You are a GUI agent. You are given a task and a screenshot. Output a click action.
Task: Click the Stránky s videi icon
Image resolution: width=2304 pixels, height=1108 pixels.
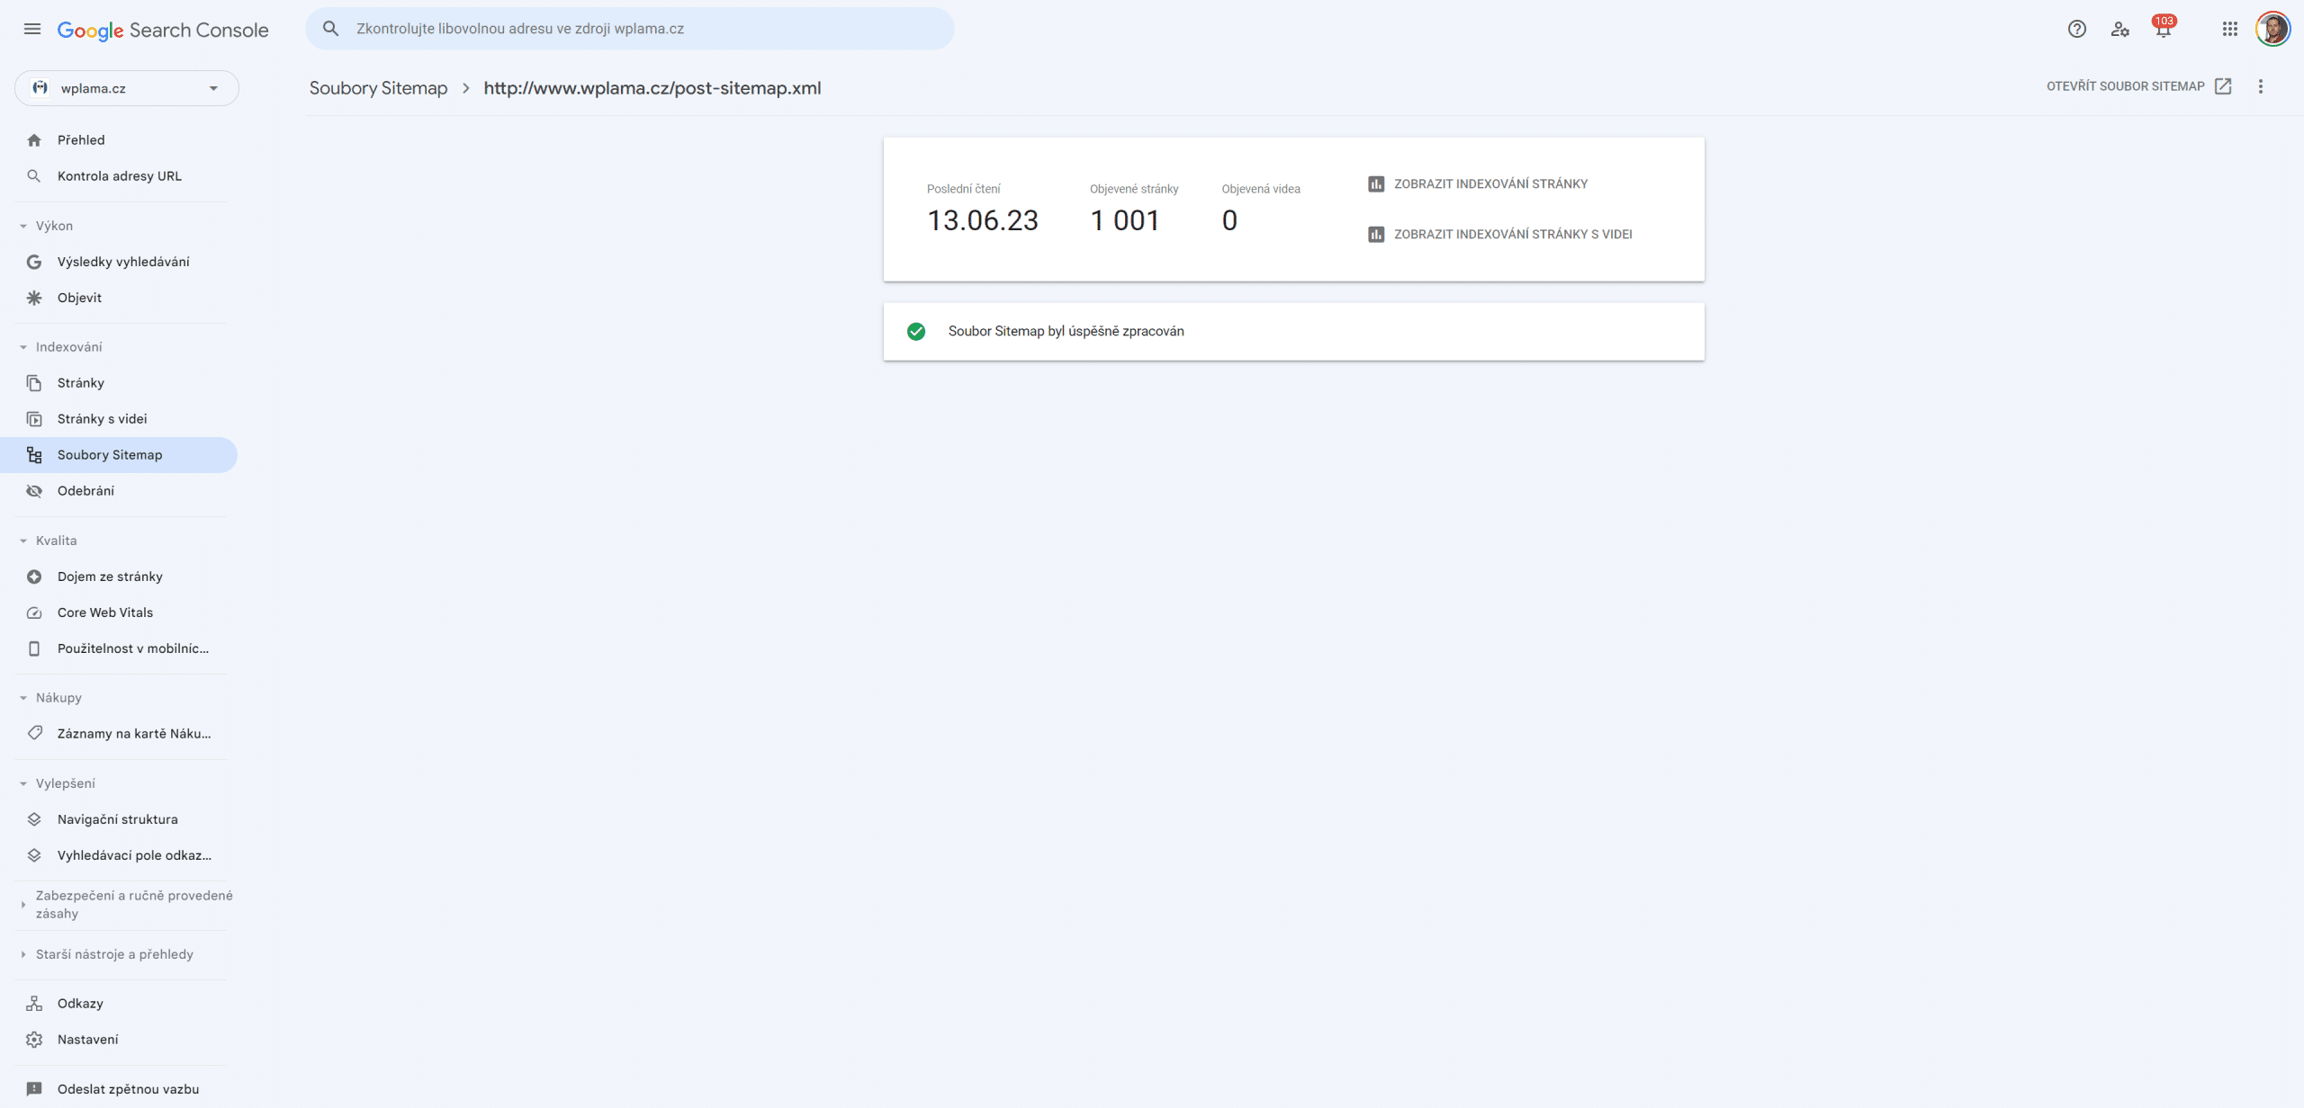pyautogui.click(x=34, y=419)
